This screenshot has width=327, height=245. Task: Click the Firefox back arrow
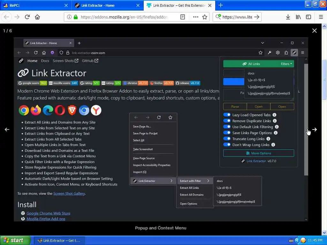click(x=6, y=17)
